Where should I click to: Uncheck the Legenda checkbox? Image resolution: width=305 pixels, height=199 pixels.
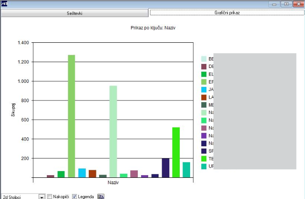(x=74, y=197)
